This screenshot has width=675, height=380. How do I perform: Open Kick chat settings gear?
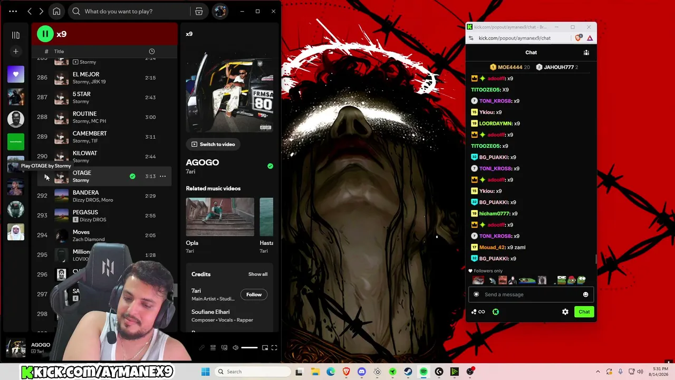[x=565, y=312]
